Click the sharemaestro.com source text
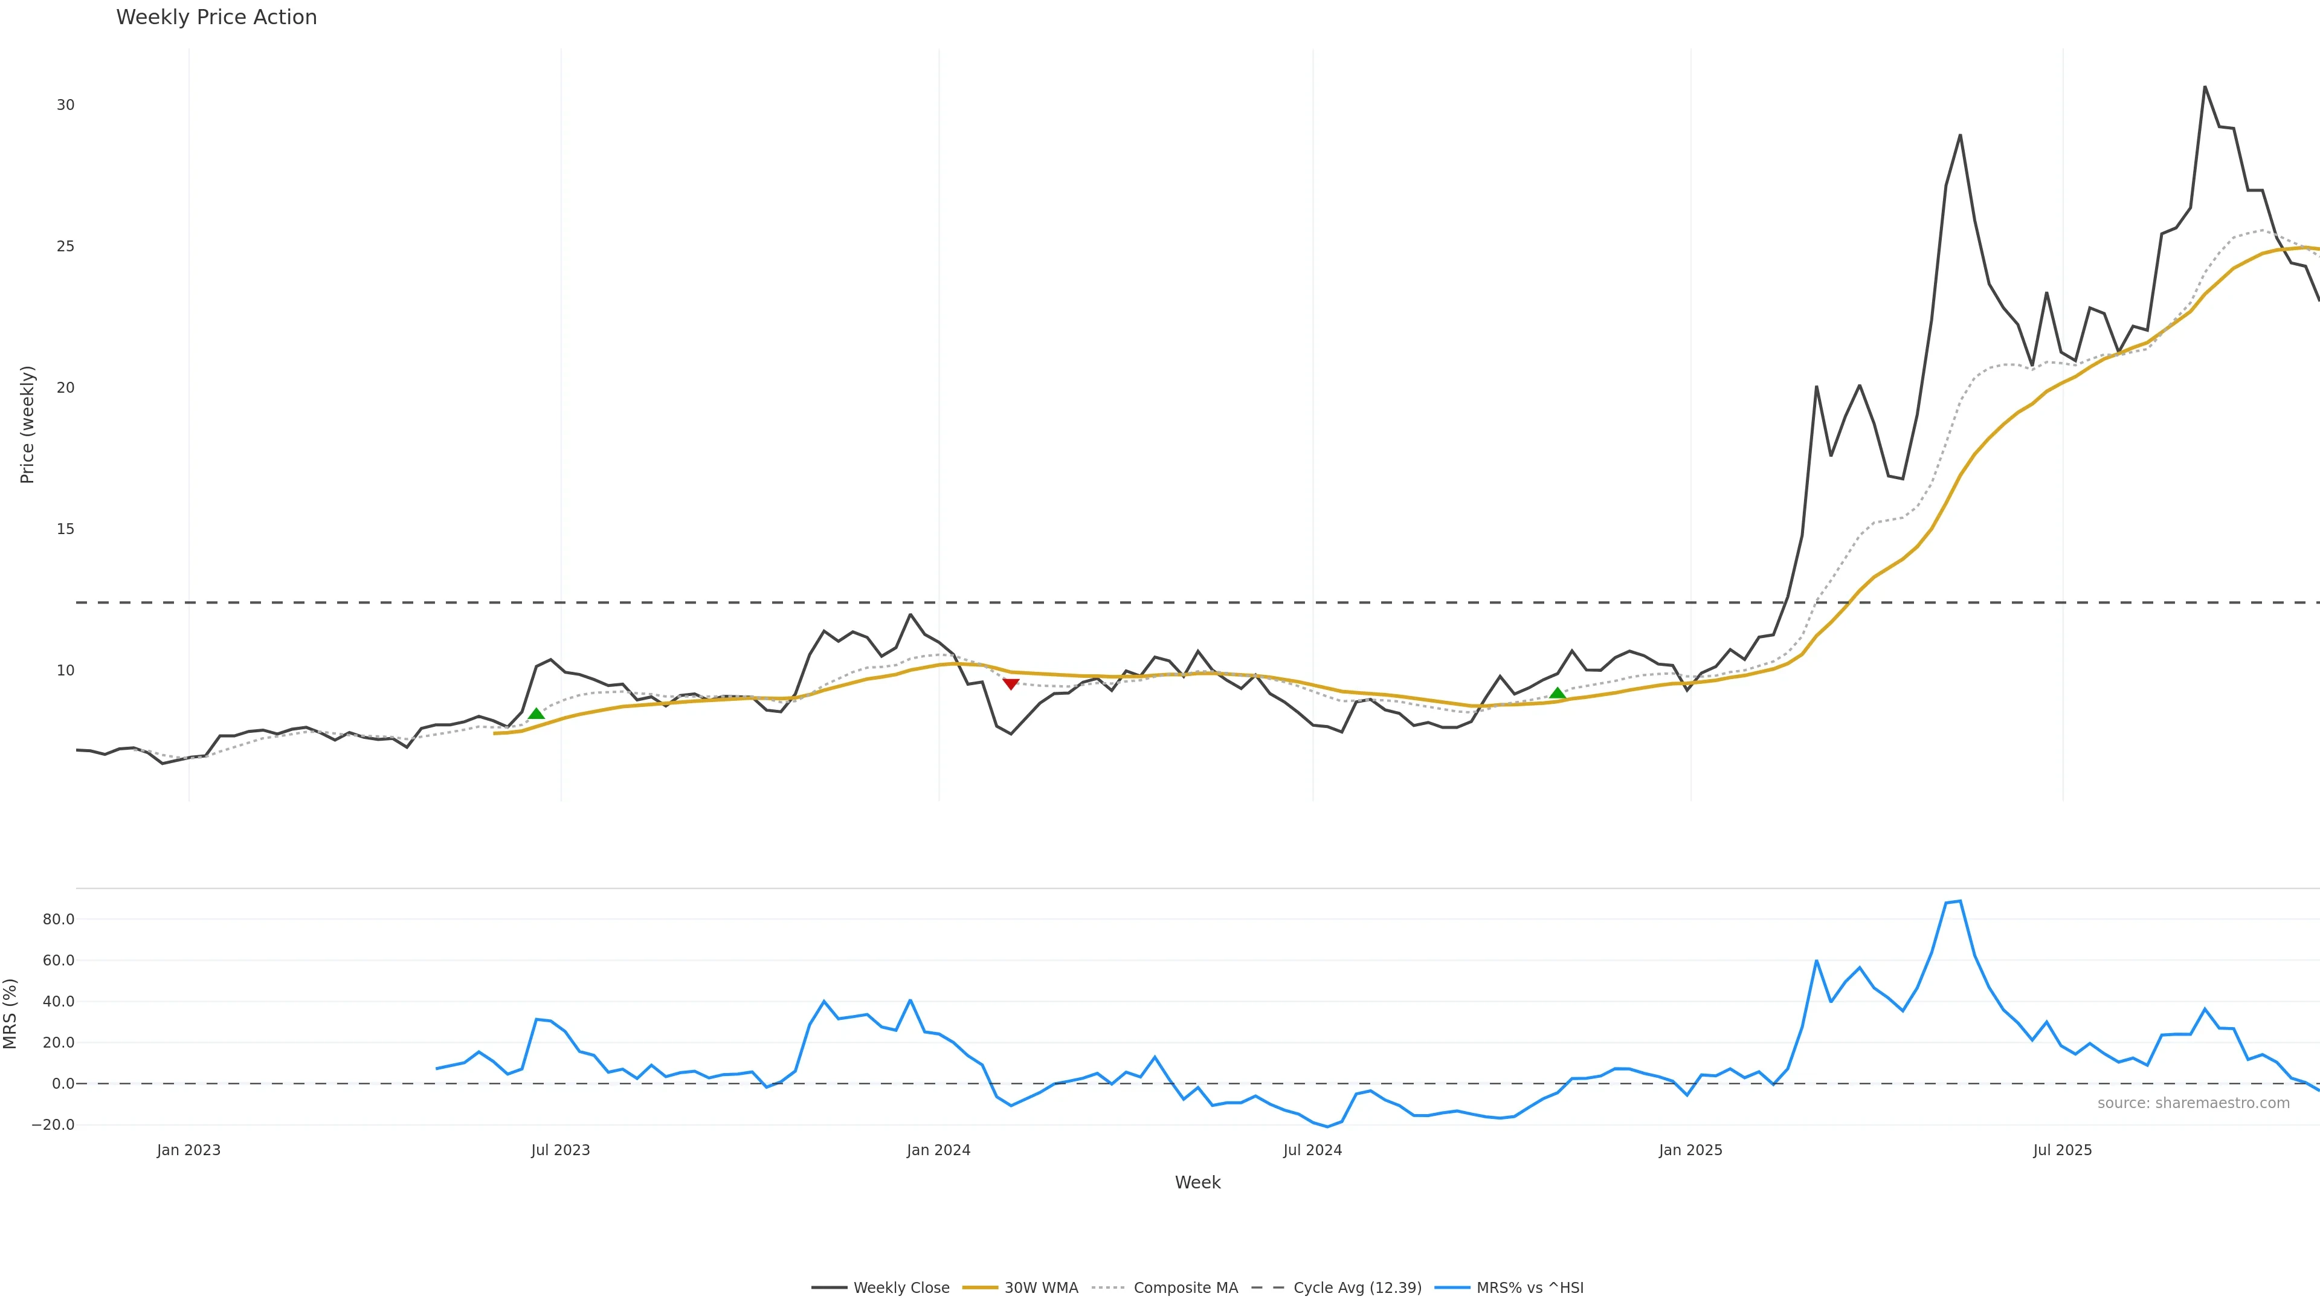 [x=2193, y=1103]
